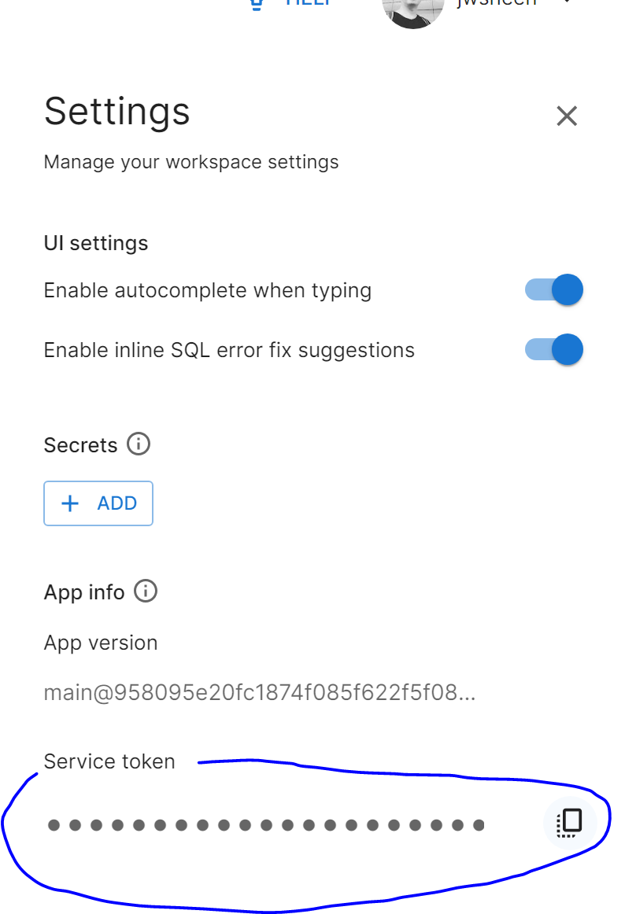The height and width of the screenshot is (914, 625).
Task: Select the truncated app version hash text
Action: [260, 692]
